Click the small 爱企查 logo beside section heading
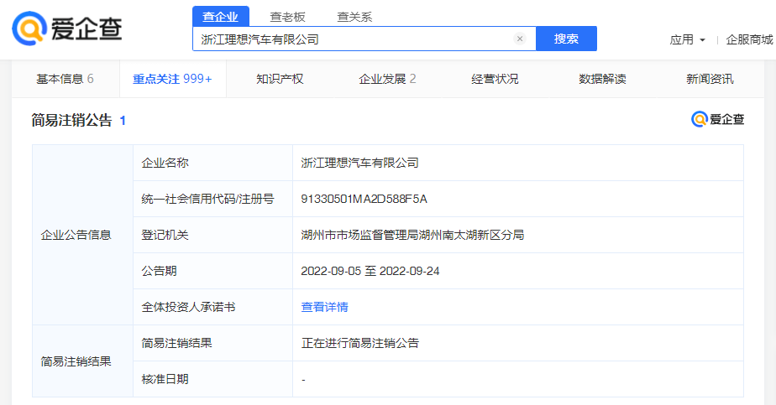Image resolution: width=776 pixels, height=405 pixels. coord(717,119)
